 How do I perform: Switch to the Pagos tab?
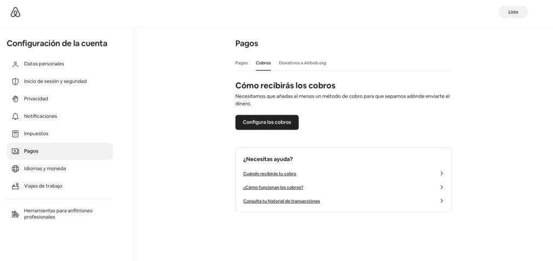coord(241,63)
